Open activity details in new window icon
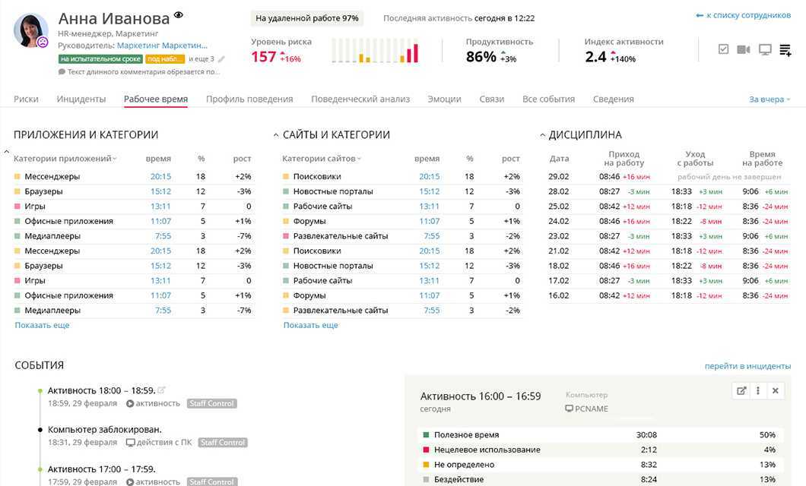Image resolution: width=806 pixels, height=486 pixels. [x=741, y=390]
